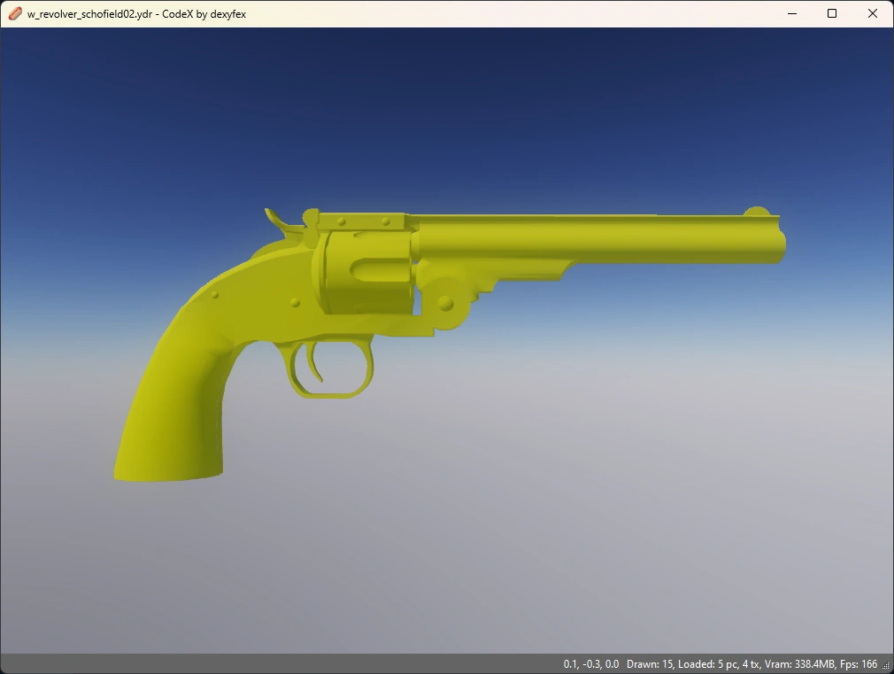Click the "Loaded: 5 pc" status text
Screen dimensions: 894x674
pos(707,664)
